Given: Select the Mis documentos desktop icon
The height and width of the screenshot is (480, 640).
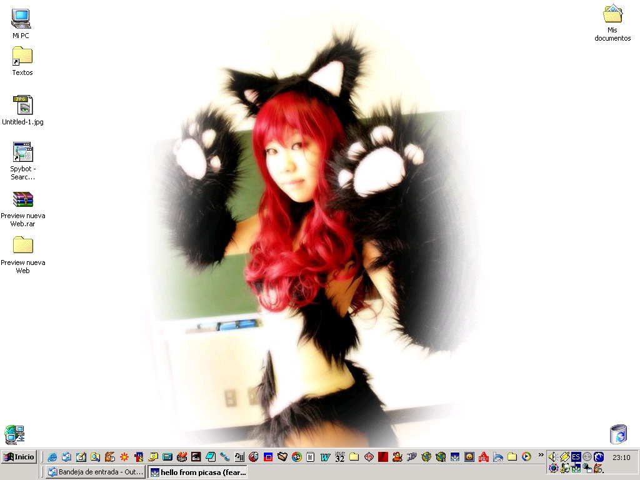Looking at the screenshot, I should [612, 23].
